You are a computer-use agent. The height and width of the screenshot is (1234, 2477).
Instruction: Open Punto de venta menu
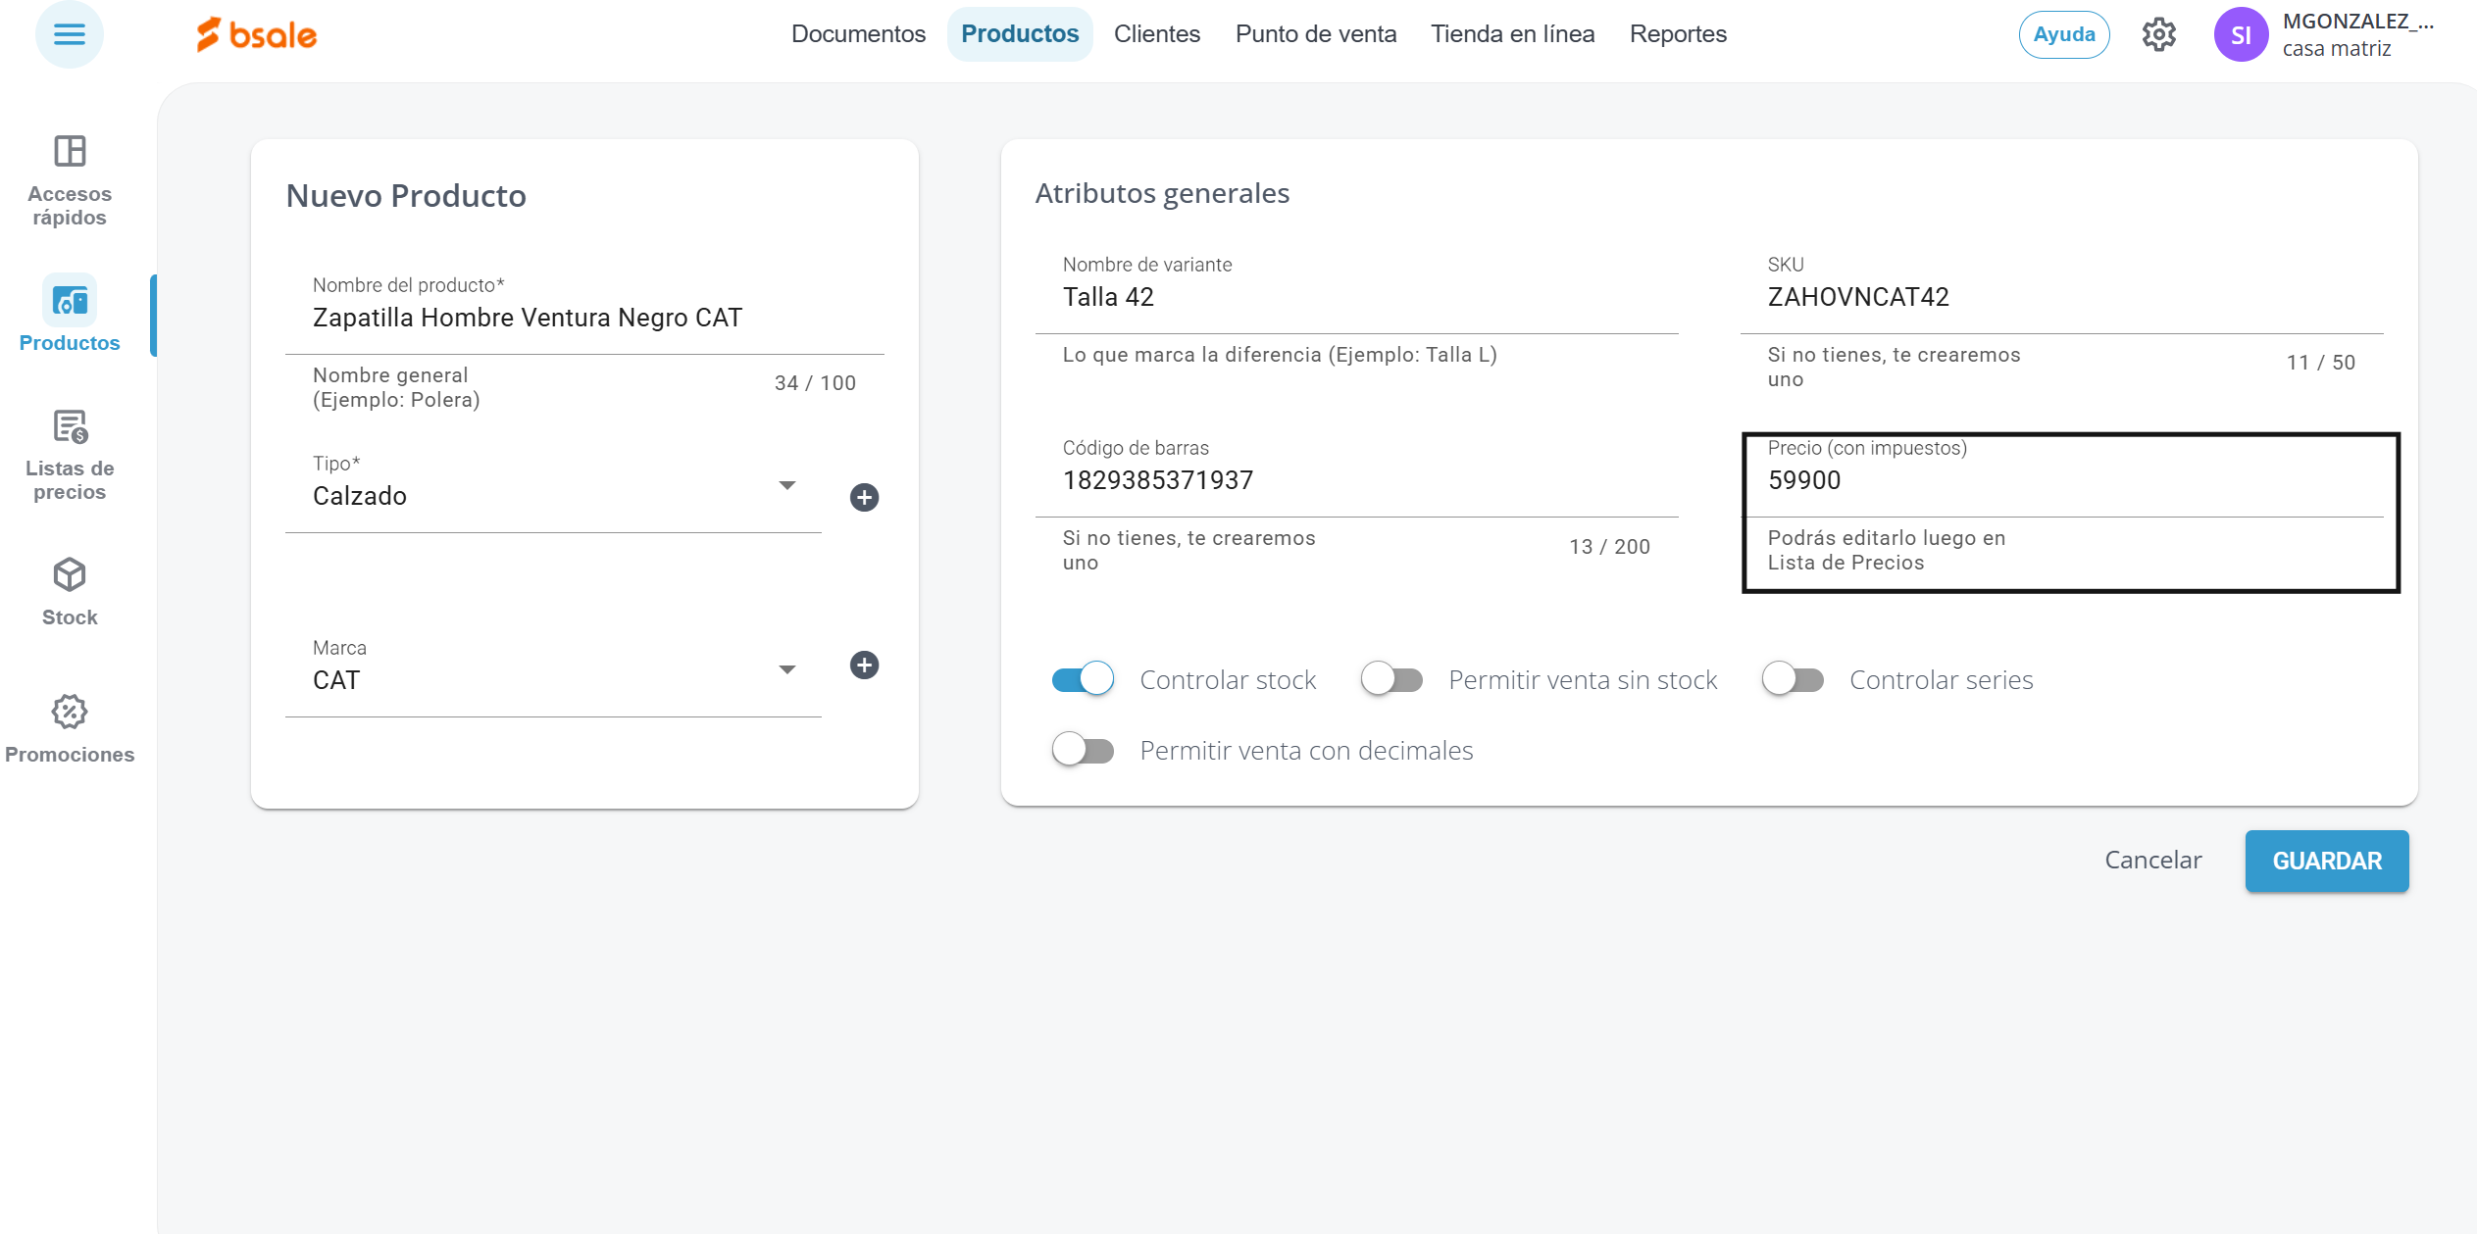pos(1315,34)
